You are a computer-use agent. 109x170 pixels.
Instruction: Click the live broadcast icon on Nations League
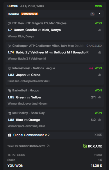[91, 68]
